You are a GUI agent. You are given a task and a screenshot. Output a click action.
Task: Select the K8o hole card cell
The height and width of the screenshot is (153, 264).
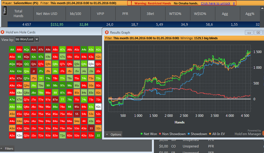tap(19, 92)
